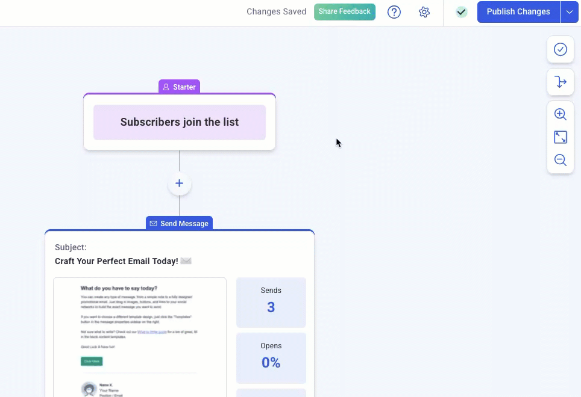Open the Subscribers join the list trigger
The image size is (581, 397).
point(180,122)
